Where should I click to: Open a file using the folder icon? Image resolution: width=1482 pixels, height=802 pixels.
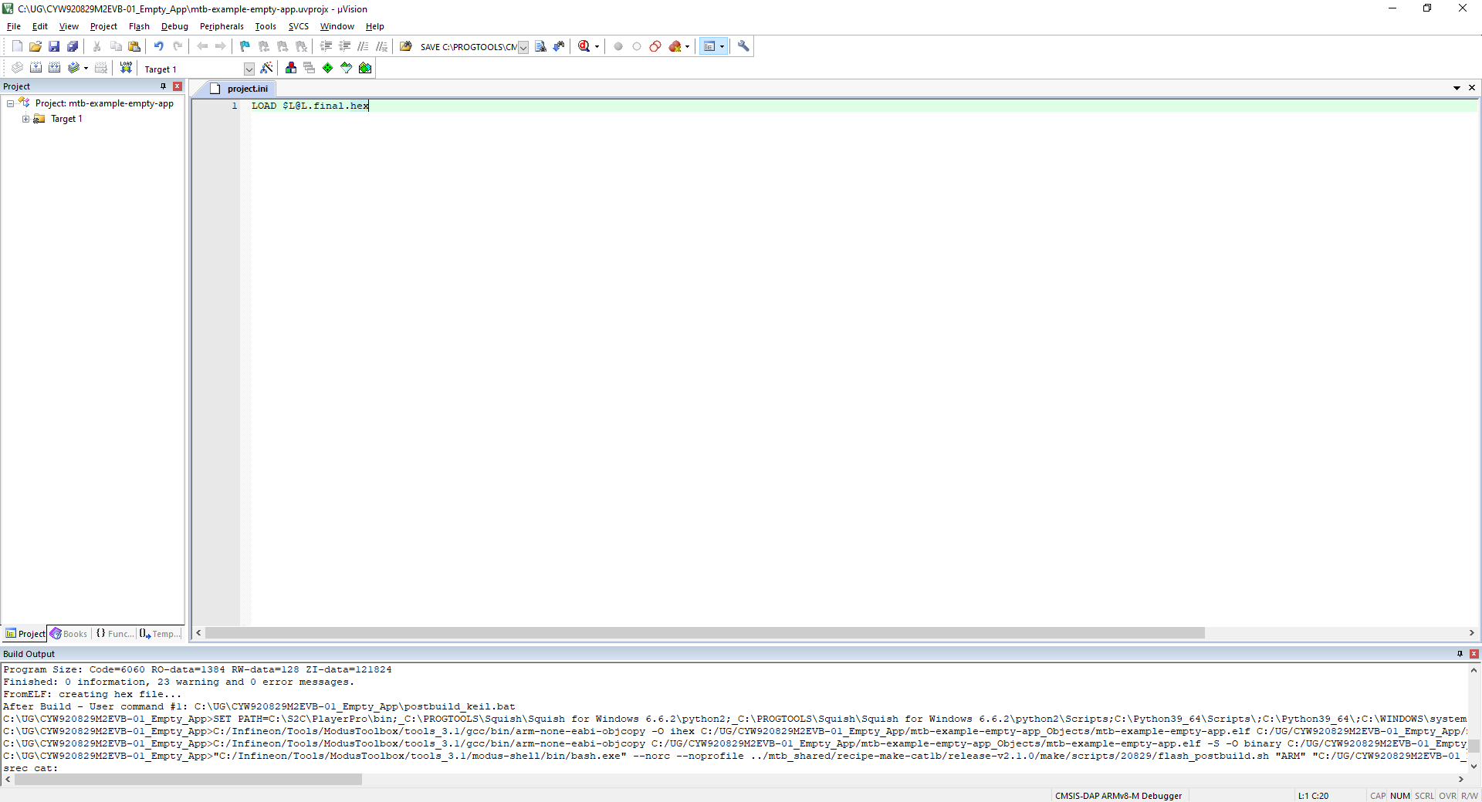tap(36, 46)
